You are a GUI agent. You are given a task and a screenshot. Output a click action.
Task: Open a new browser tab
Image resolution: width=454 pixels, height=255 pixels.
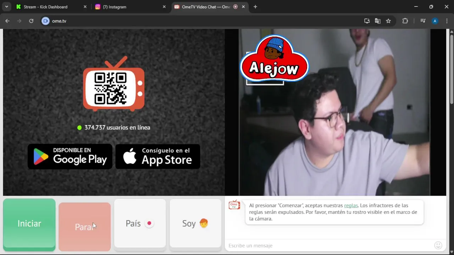255,7
